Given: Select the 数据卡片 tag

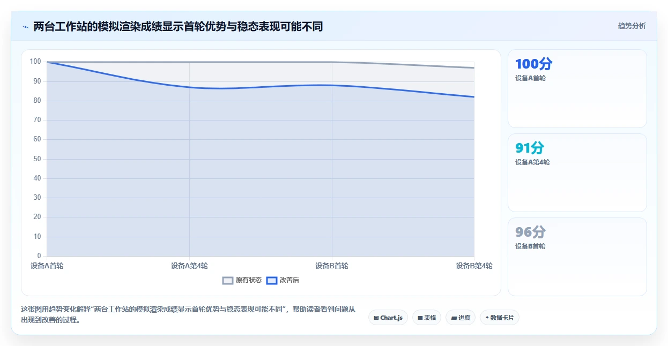Looking at the screenshot, I should [500, 318].
